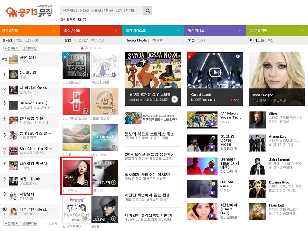This screenshot has height=231, width=308.
Task: Expand the 플레이리스트 dropdown arrow
Action: pyautogui.click(x=178, y=31)
